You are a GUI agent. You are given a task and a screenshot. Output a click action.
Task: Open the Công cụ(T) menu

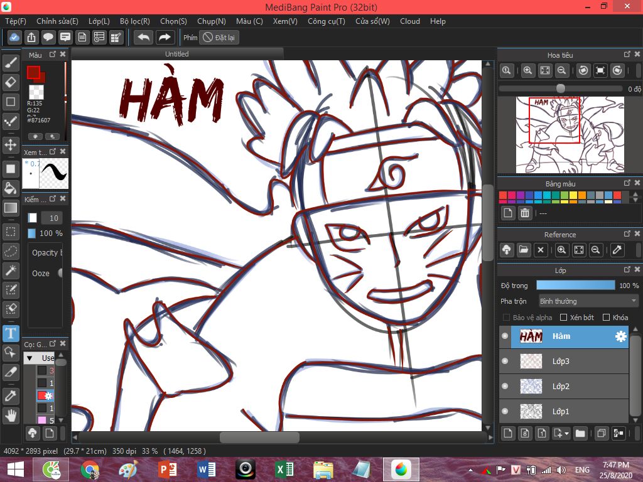pos(327,21)
